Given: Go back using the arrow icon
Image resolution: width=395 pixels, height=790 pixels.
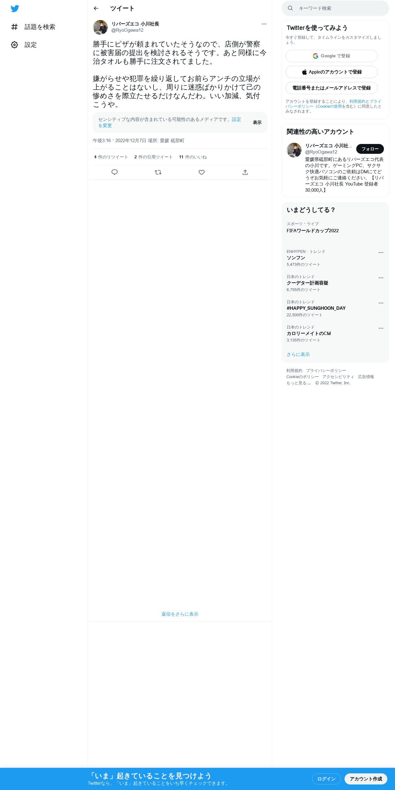Looking at the screenshot, I should [96, 8].
